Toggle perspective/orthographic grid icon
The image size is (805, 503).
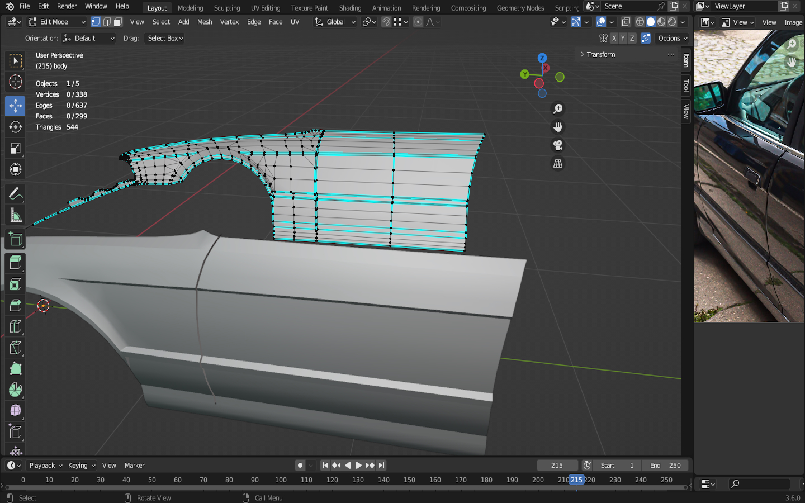click(x=557, y=164)
